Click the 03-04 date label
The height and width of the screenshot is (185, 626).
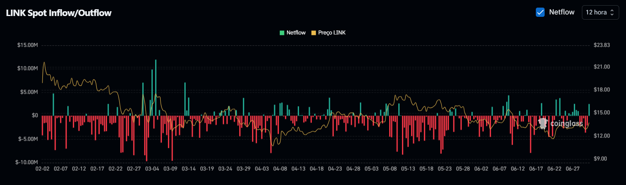[x=152, y=169]
